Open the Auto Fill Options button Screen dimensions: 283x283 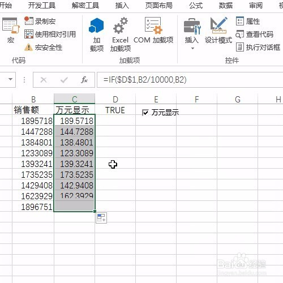(x=101, y=218)
